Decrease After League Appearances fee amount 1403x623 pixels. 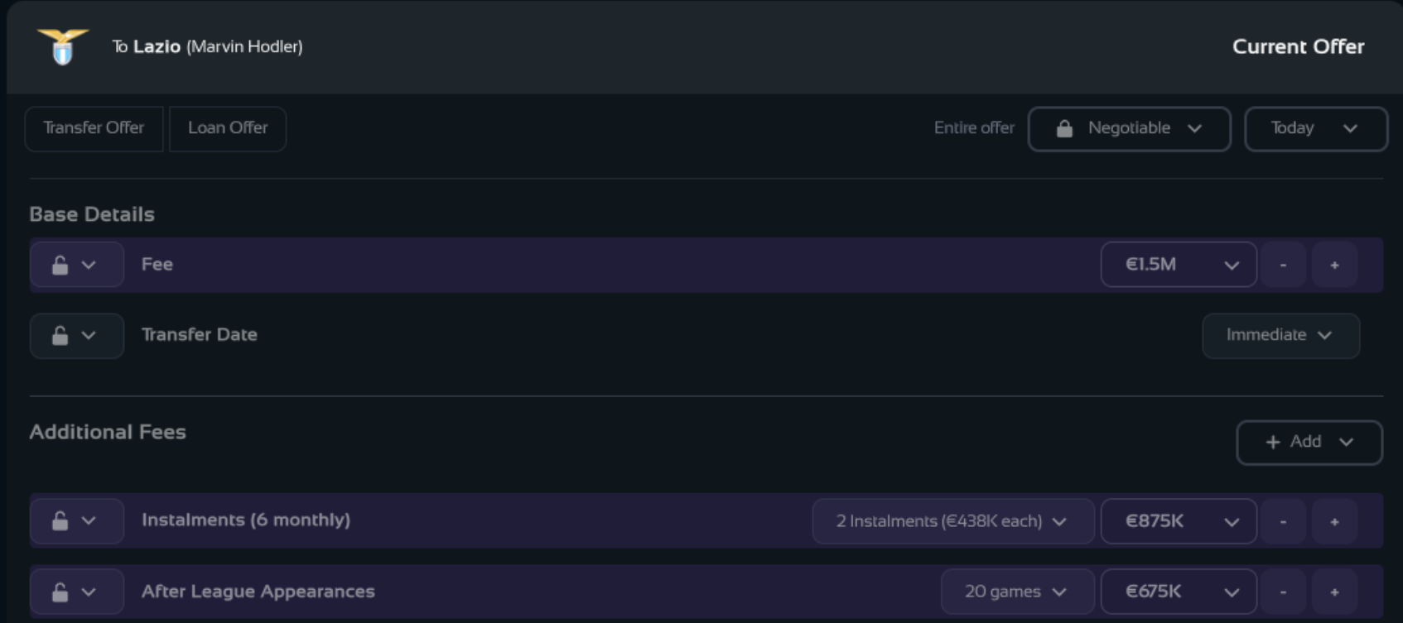pyautogui.click(x=1283, y=592)
